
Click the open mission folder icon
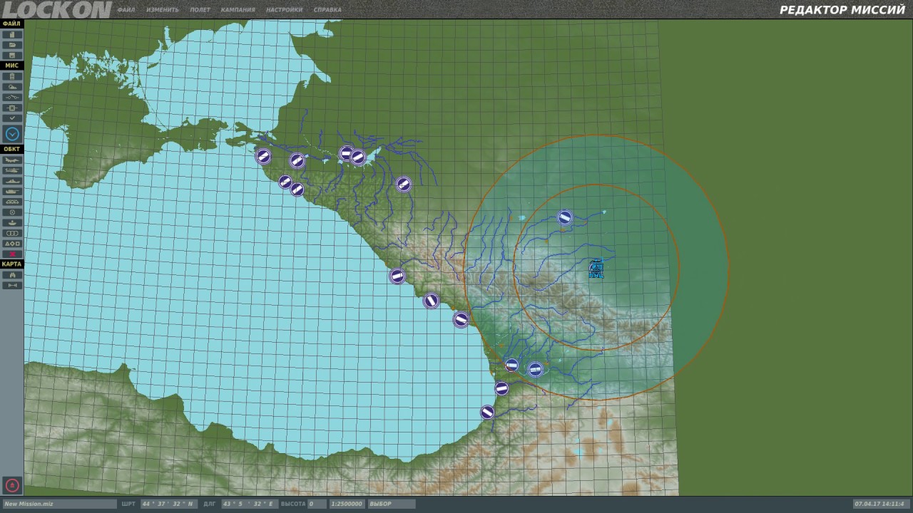point(12,45)
